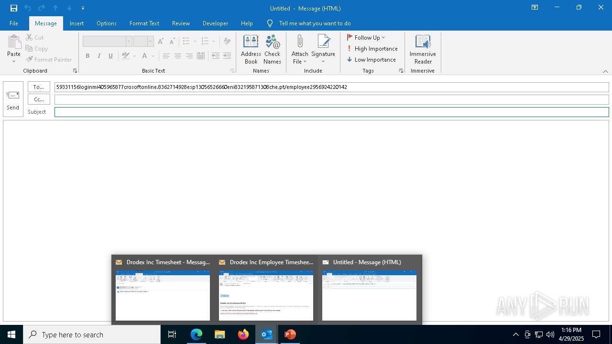Switch to the Developer tab
This screenshot has width=612, height=344.
coord(215,23)
